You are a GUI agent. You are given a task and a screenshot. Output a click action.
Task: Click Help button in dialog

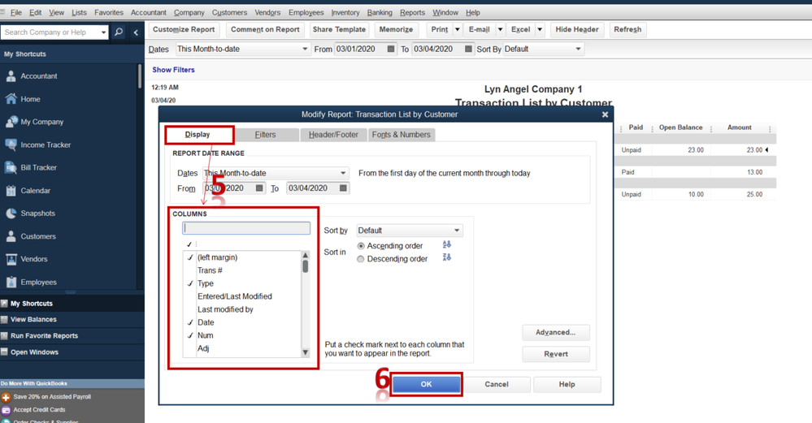(567, 384)
